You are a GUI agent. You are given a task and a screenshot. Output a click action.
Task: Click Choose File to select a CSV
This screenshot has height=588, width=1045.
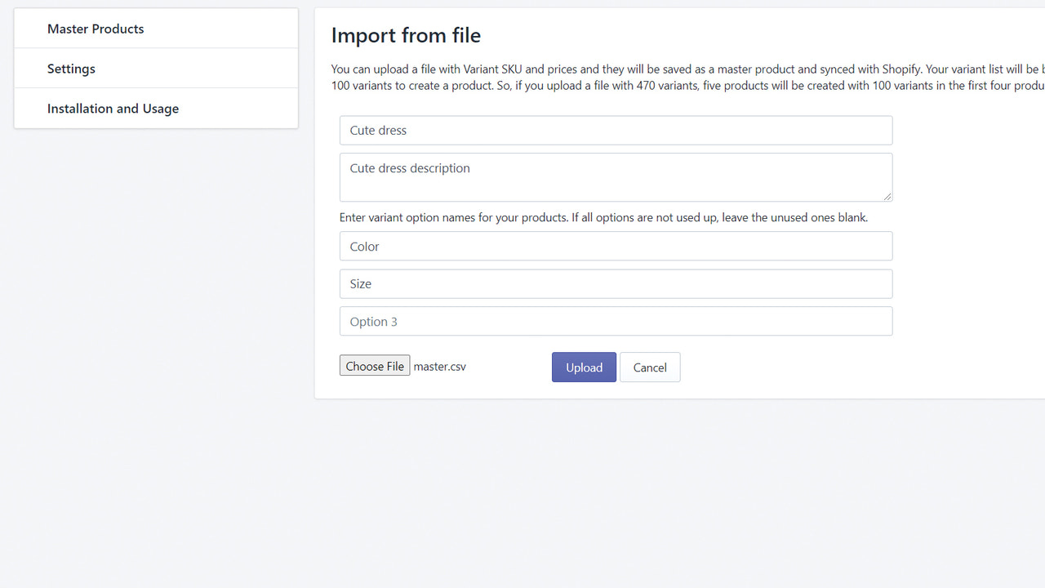click(375, 365)
